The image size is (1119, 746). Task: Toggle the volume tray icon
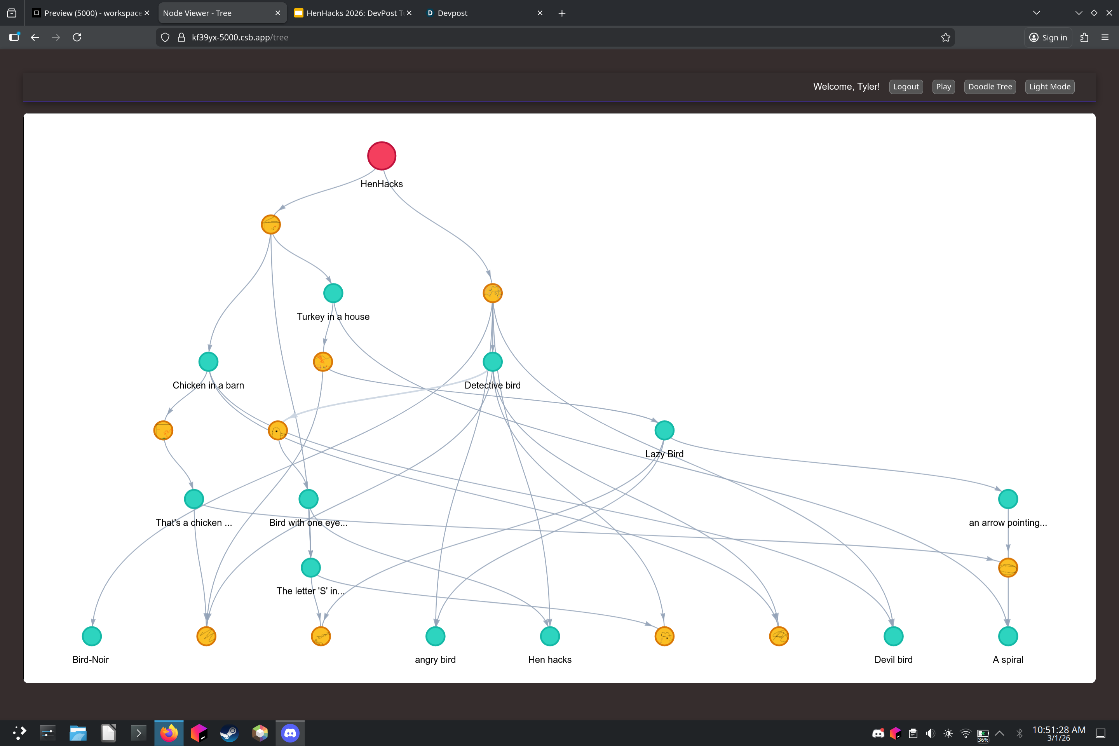point(930,733)
